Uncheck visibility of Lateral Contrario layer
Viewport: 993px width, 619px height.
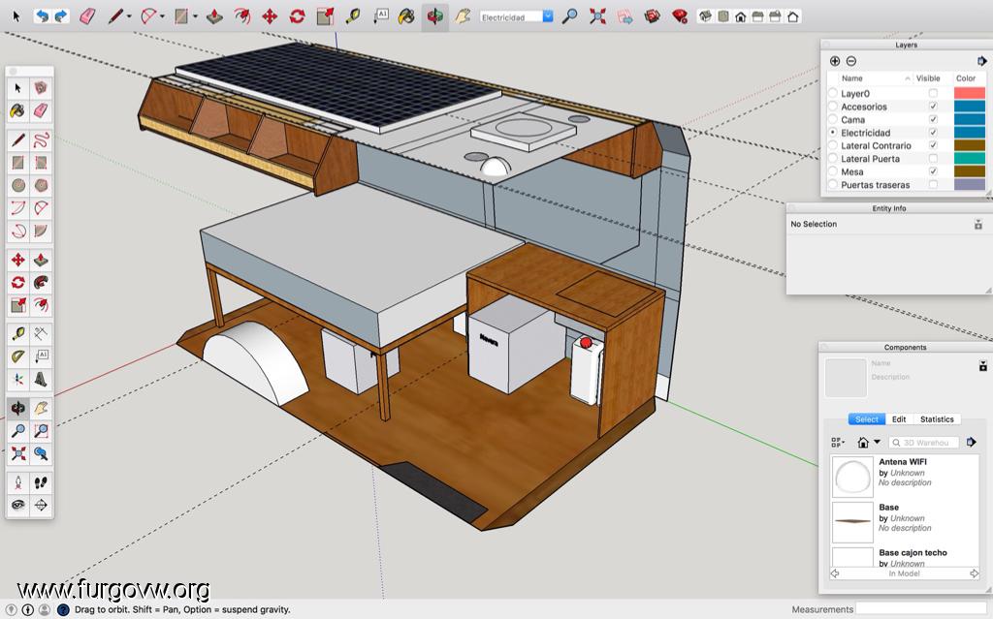pyautogui.click(x=933, y=145)
